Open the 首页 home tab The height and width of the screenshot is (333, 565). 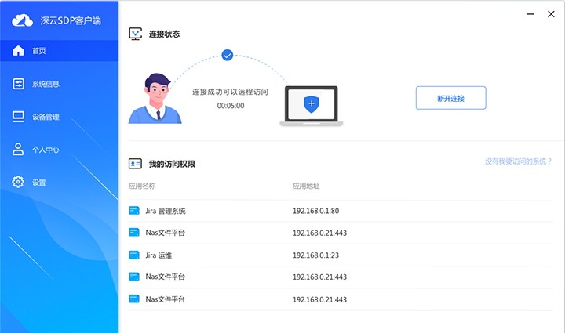[x=59, y=51]
